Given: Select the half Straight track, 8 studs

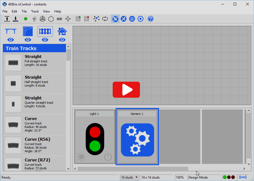Looking at the screenshot, I should coord(34,83).
